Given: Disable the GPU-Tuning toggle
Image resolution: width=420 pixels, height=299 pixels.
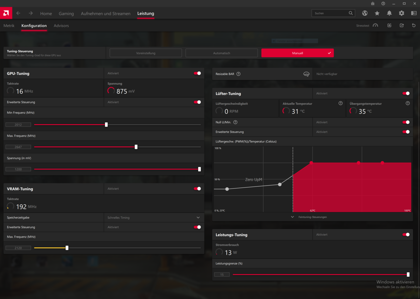Looking at the screenshot, I should click(197, 73).
